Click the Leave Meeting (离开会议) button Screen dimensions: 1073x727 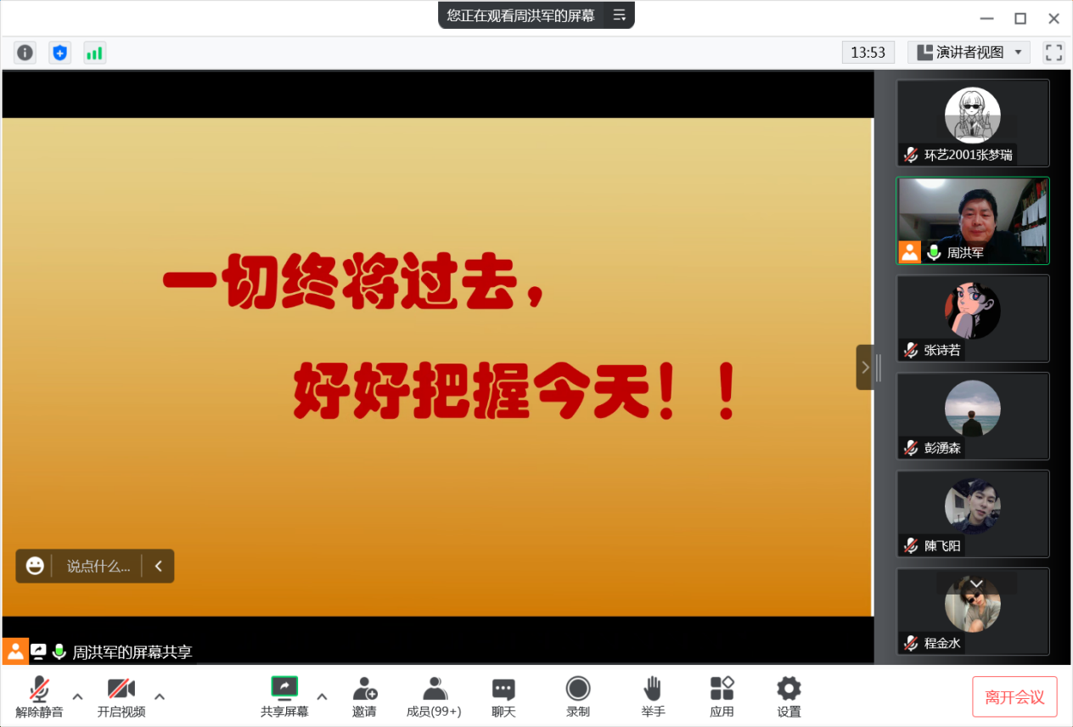pyautogui.click(x=1014, y=697)
